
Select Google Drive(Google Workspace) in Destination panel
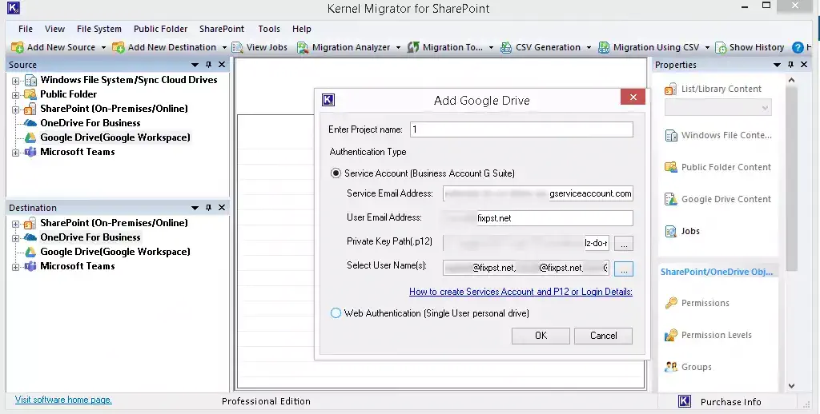tap(115, 252)
